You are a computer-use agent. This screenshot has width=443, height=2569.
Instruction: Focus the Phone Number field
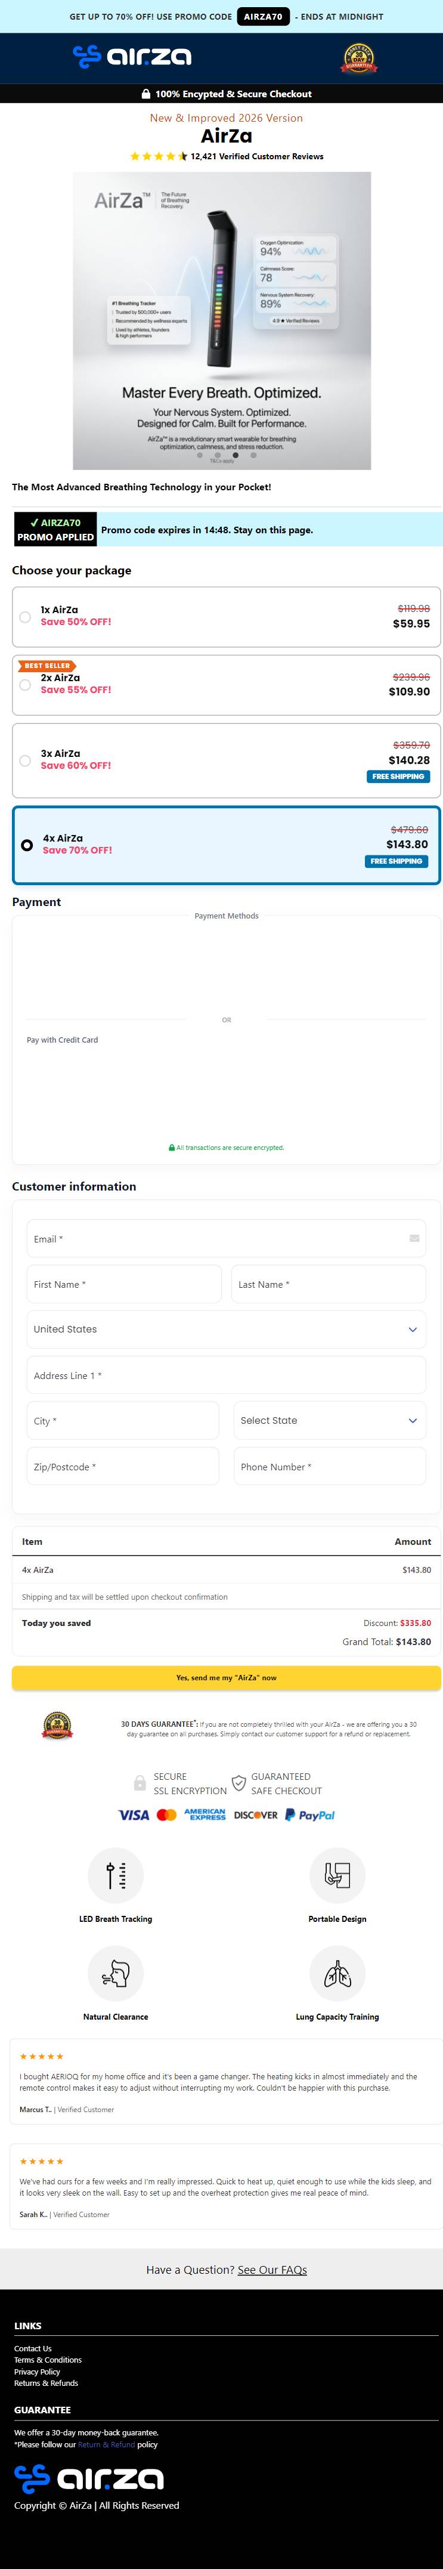[x=330, y=1466]
